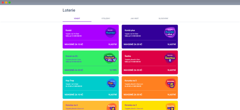Open the Korunka na 3 logo

[x=170, y=107]
